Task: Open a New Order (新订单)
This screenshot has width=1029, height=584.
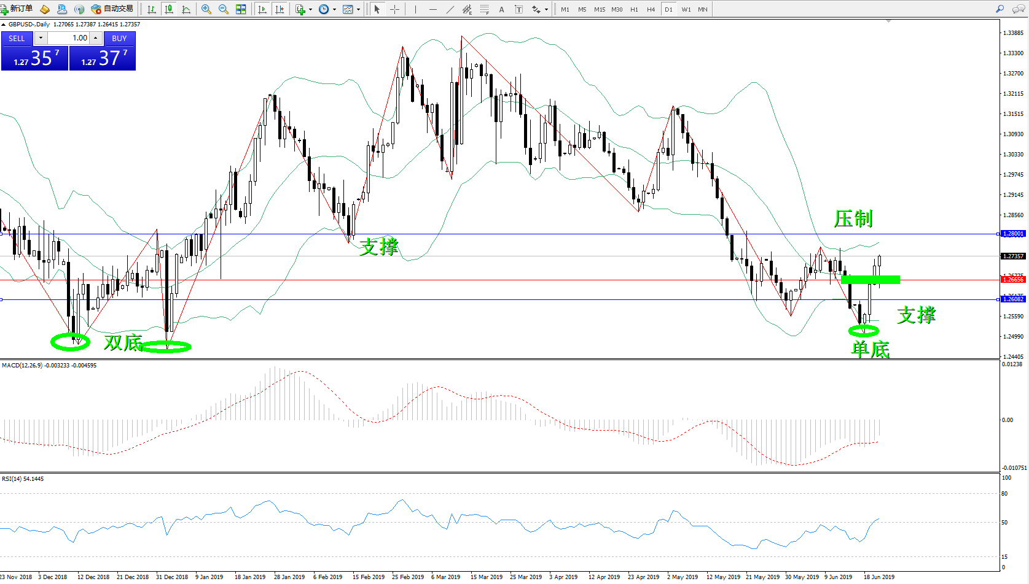Action: (x=17, y=9)
